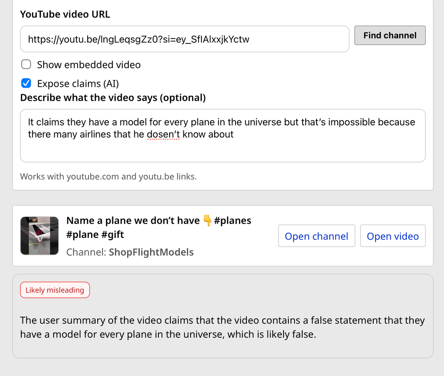Click the "Show embedded video" label text
Viewport: 444px width, 376px height.
click(x=89, y=65)
